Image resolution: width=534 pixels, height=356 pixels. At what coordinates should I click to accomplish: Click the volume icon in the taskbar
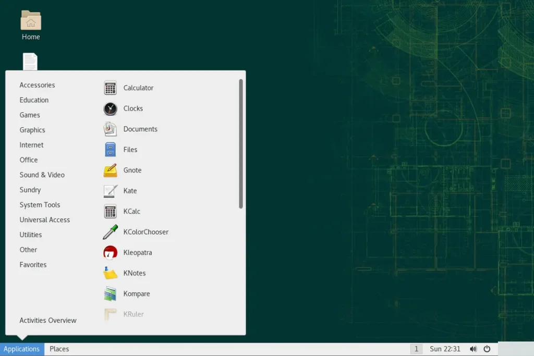pos(474,349)
